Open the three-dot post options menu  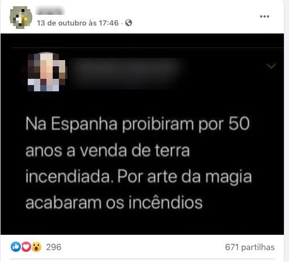coord(265,16)
